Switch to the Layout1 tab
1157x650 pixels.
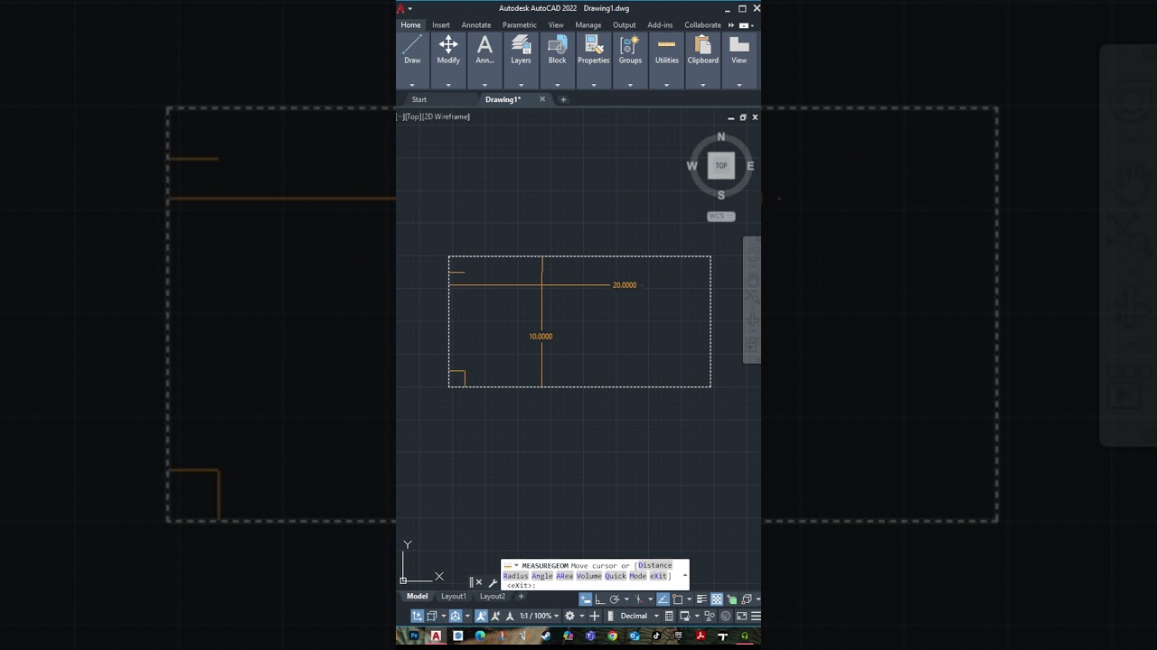(454, 597)
